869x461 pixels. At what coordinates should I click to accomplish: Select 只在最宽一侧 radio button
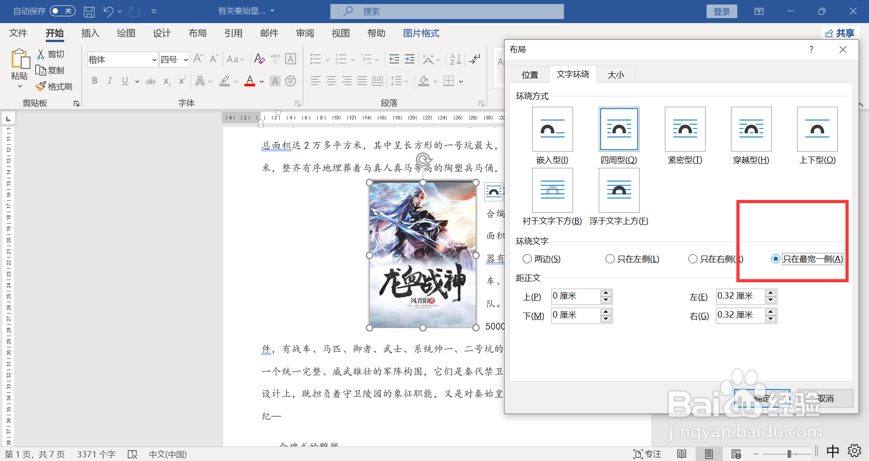coord(776,259)
